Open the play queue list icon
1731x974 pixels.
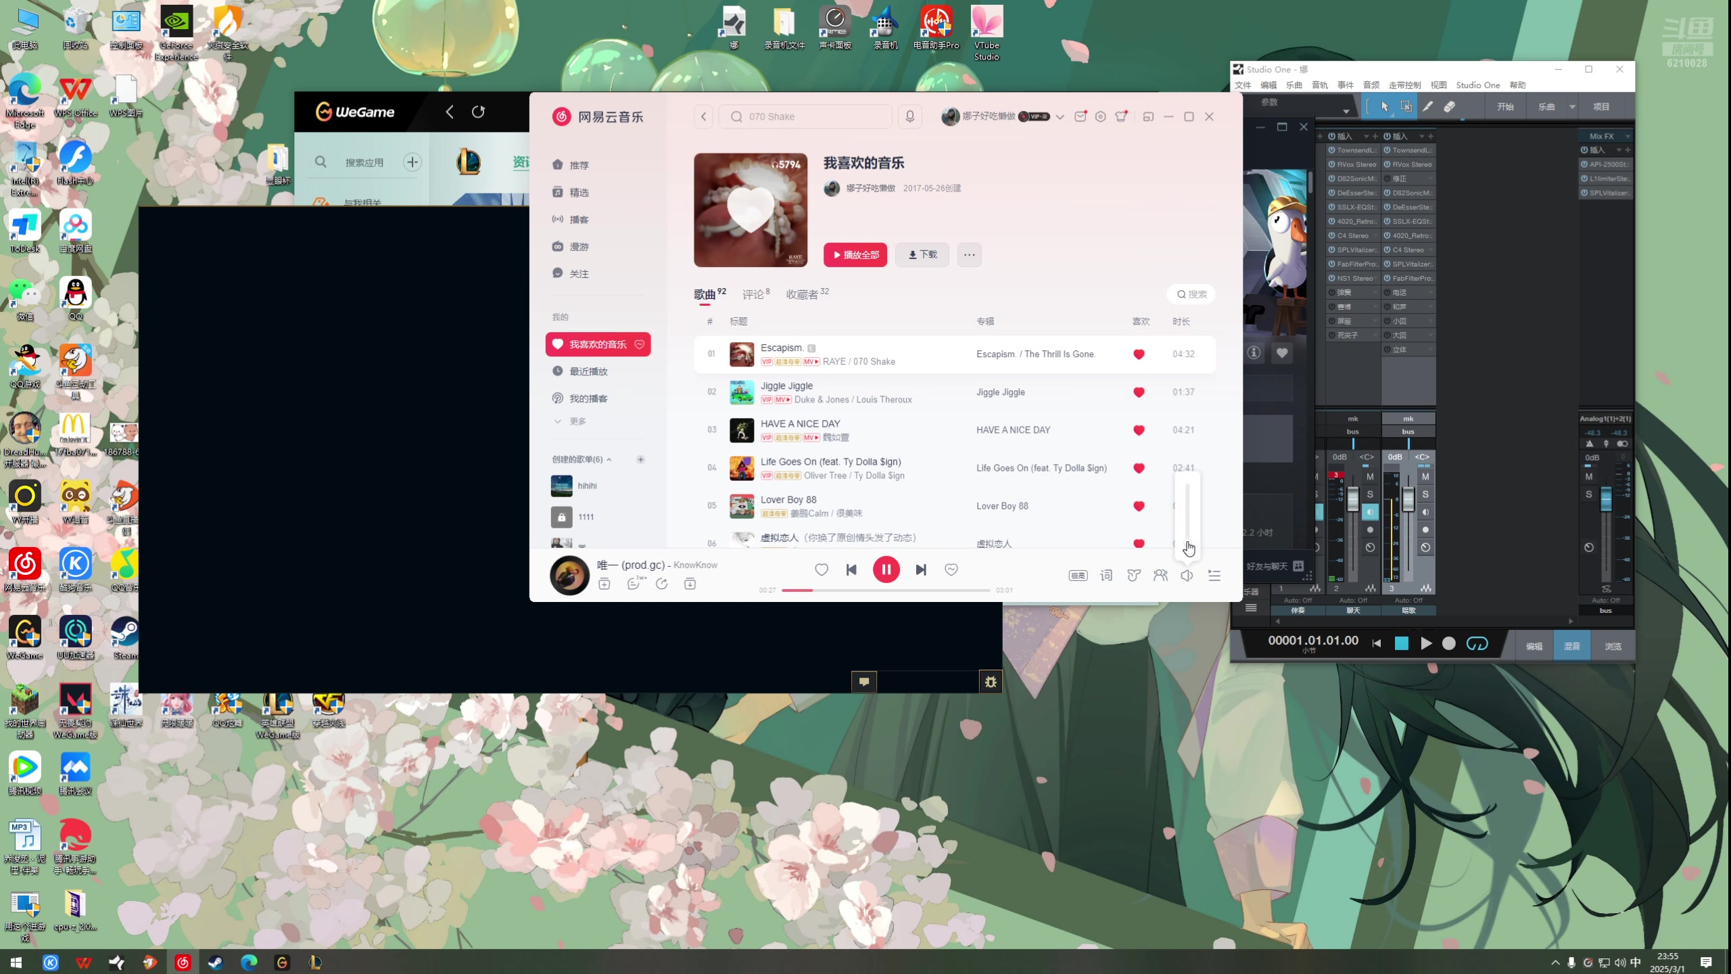pos(1214,575)
